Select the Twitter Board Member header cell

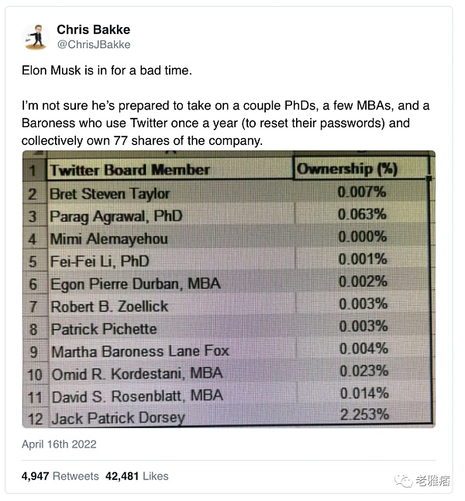click(170, 169)
